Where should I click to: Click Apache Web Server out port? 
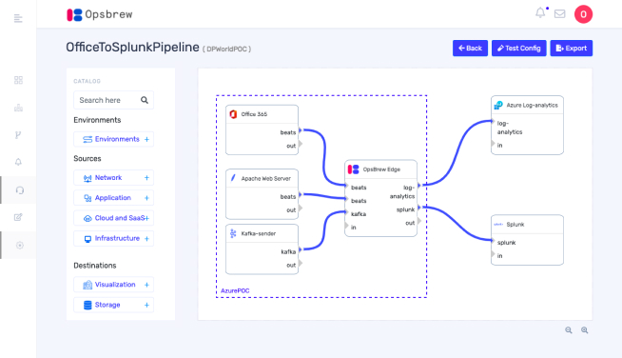pos(301,208)
